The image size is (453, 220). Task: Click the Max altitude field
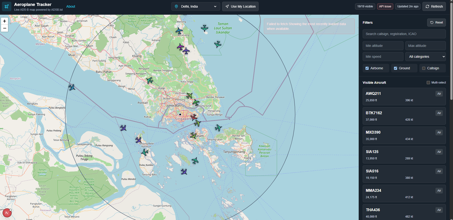tap(426, 46)
